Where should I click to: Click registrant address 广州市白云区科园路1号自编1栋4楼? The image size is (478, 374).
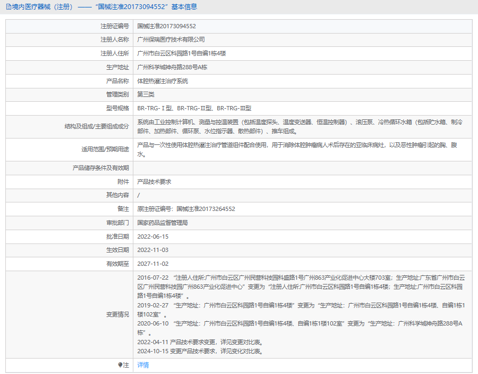point(181,53)
